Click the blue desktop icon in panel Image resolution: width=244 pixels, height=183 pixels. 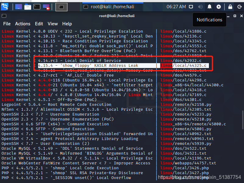click(x=19, y=7)
